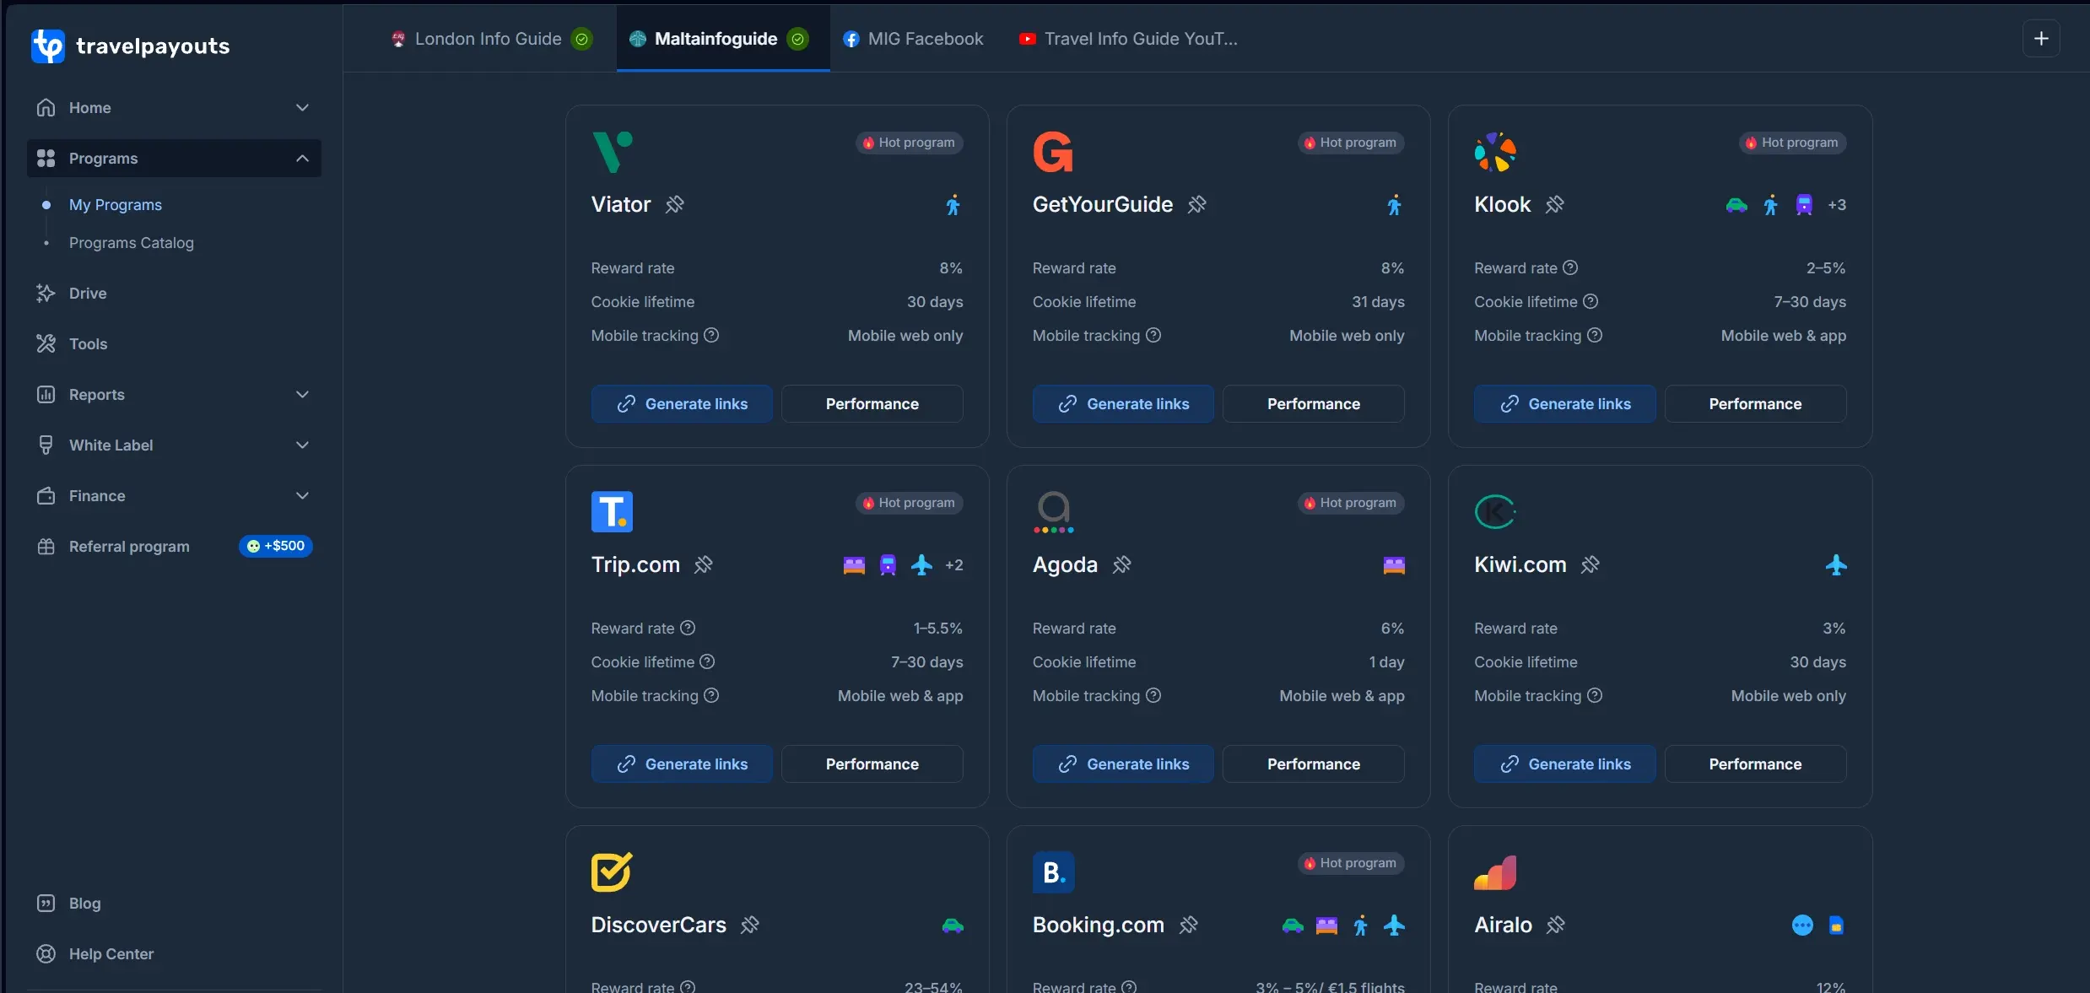Pin the Klook program
This screenshot has height=993, width=2090.
[1554, 204]
